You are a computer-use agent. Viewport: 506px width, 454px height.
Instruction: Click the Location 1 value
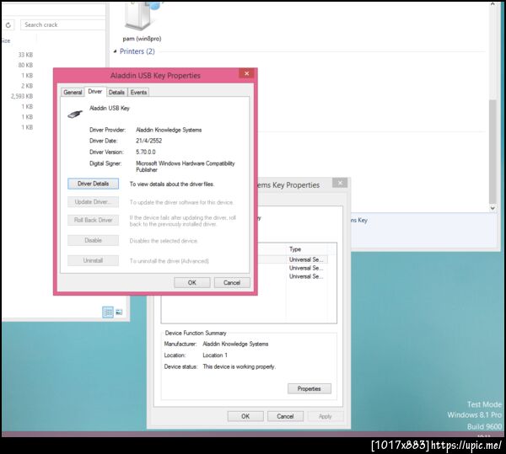215,355
